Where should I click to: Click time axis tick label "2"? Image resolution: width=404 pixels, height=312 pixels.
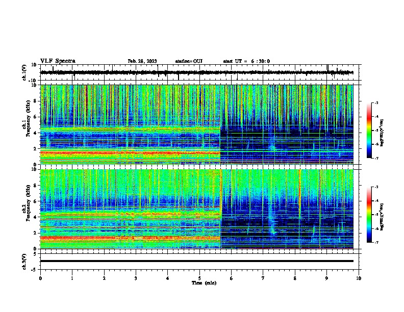point(104,278)
